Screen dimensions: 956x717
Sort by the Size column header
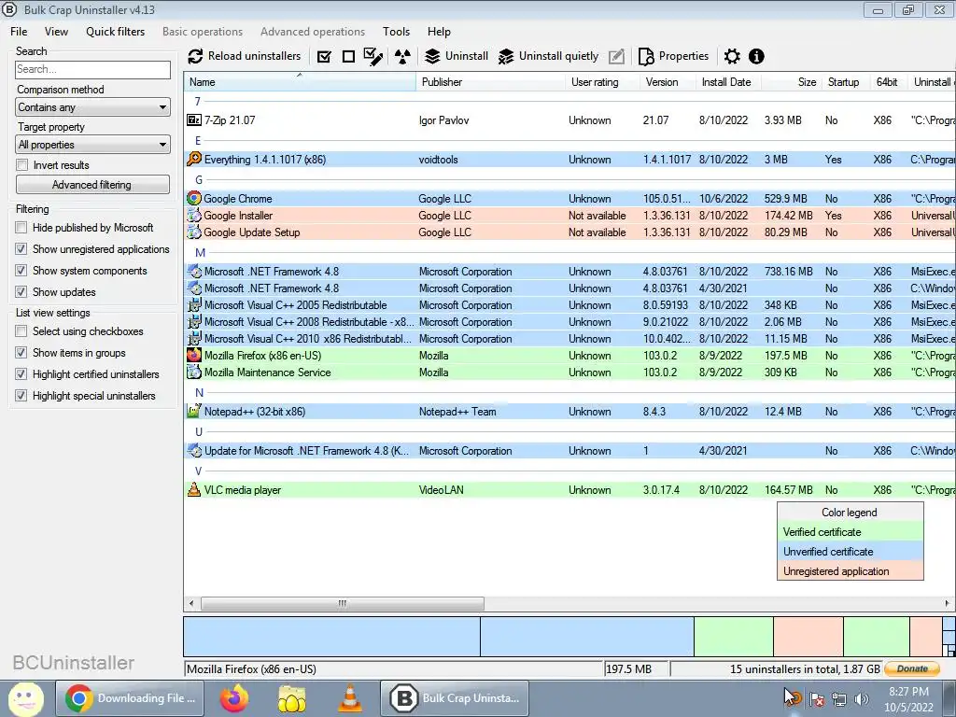[792, 82]
